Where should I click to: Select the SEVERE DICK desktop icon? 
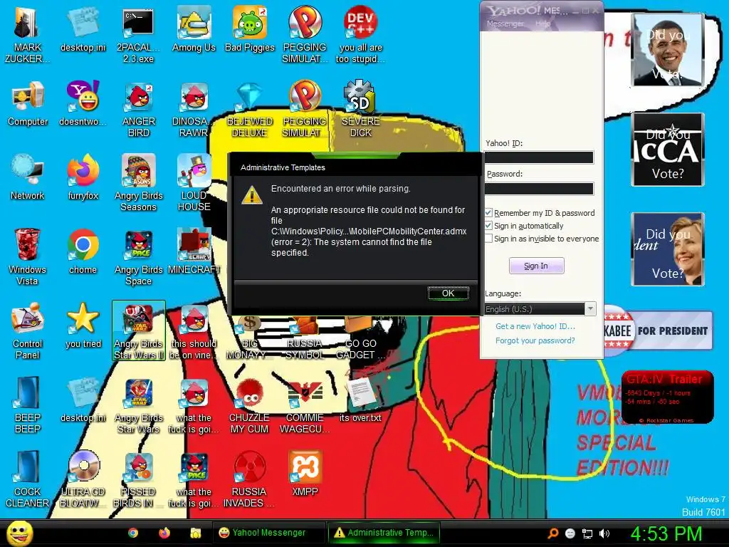click(x=360, y=109)
